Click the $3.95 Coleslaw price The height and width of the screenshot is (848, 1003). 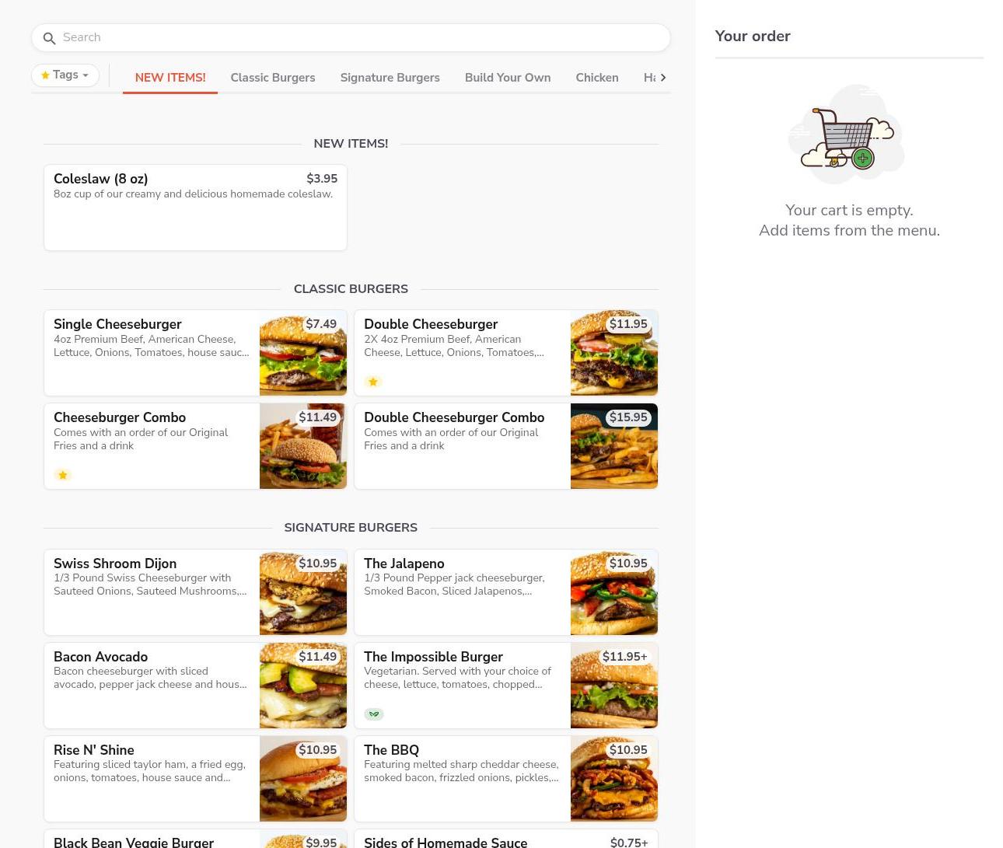click(x=322, y=179)
